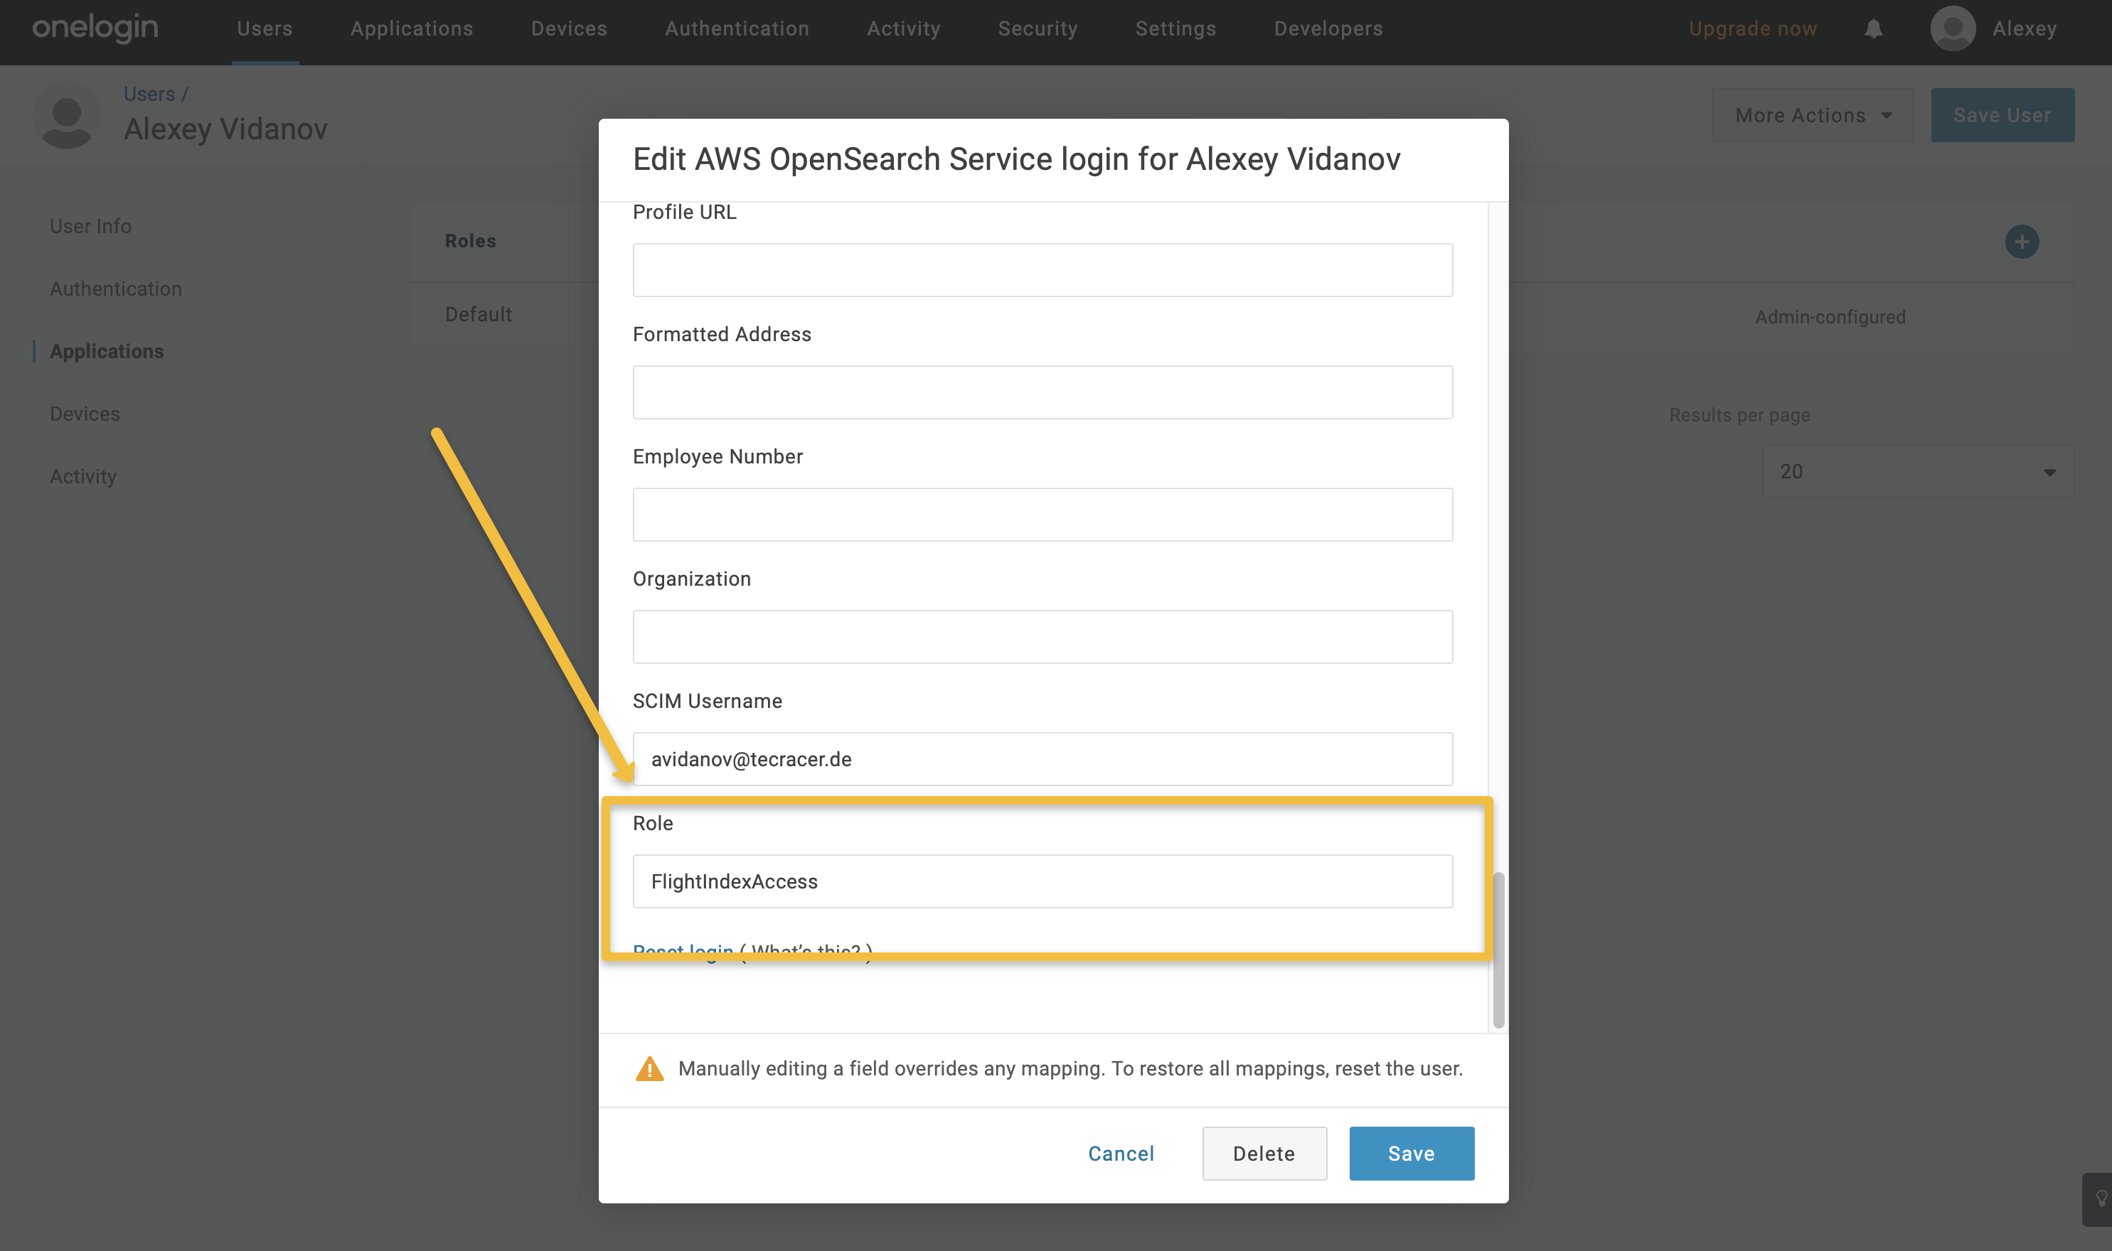Go to the Authentication sidebar tab
Viewport: 2112px width, 1251px height.
(x=115, y=289)
